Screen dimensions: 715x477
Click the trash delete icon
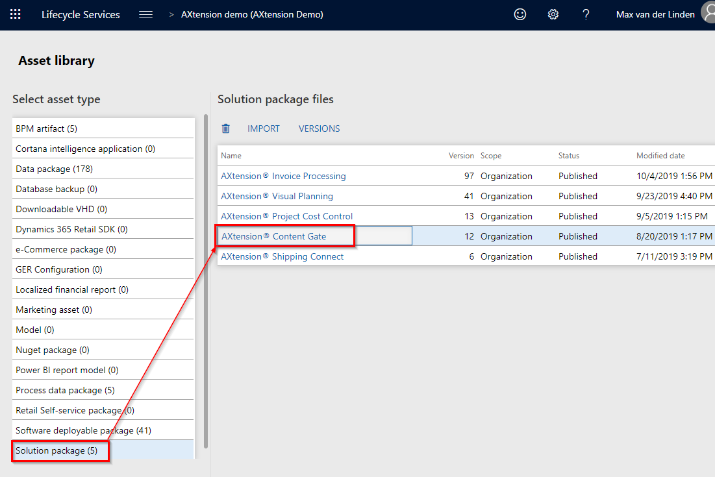click(x=226, y=128)
